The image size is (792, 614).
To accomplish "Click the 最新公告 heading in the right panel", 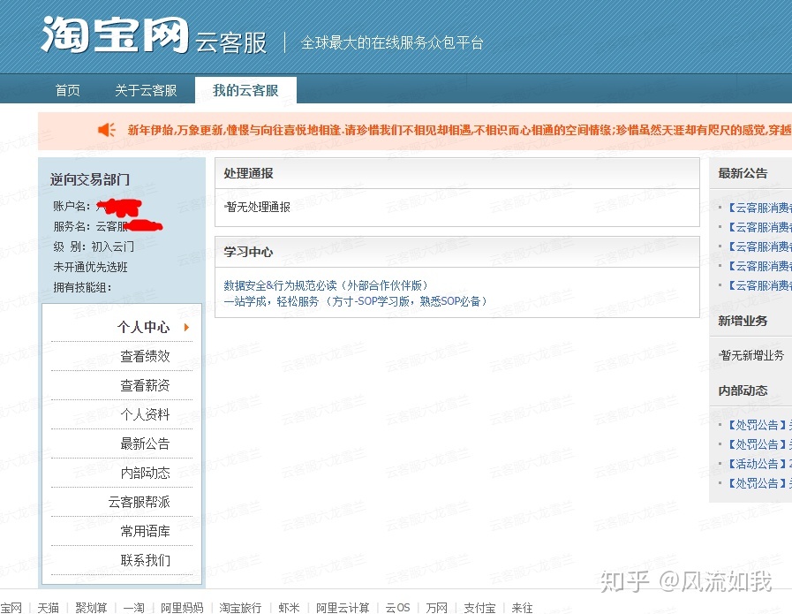I will click(743, 173).
